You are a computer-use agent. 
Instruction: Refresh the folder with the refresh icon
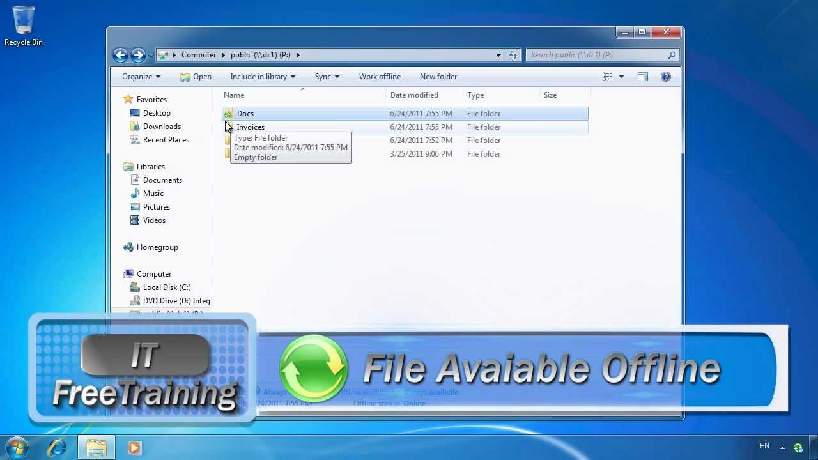point(513,55)
